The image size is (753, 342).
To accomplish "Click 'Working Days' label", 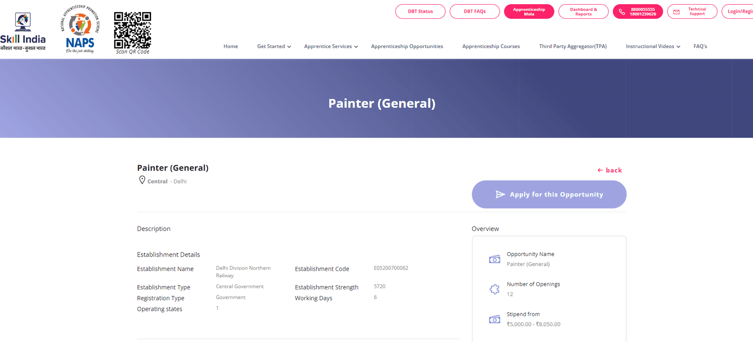I will click(313, 298).
